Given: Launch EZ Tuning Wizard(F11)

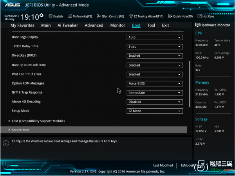Looking at the screenshot, I should (x=146, y=16).
